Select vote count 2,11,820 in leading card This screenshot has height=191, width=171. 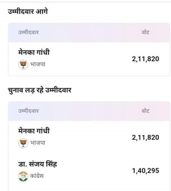pos(146,59)
